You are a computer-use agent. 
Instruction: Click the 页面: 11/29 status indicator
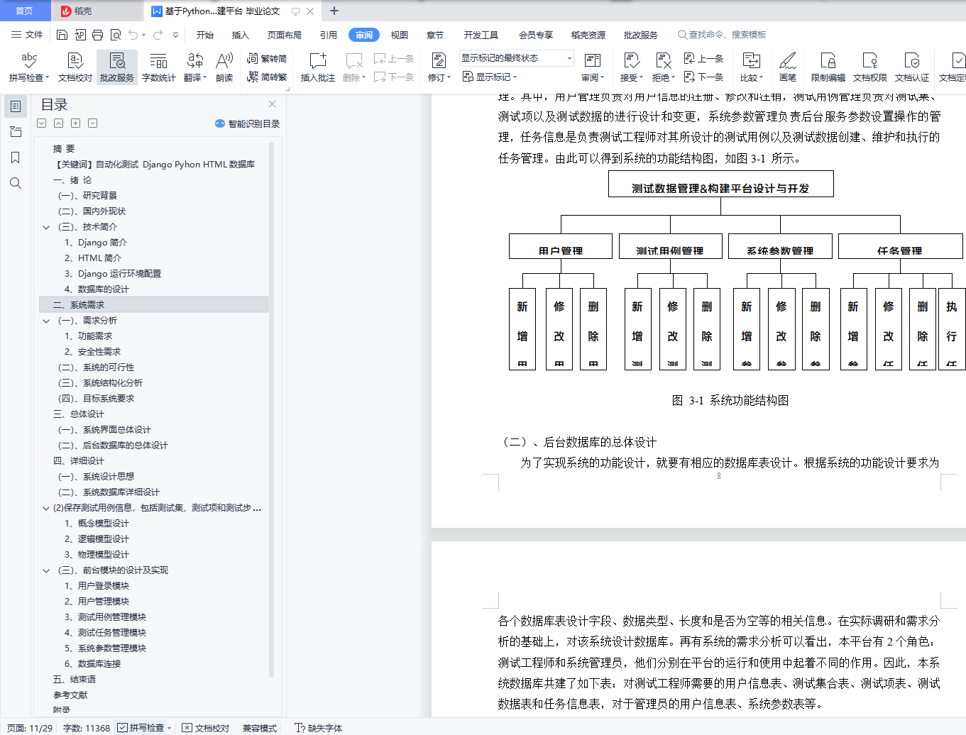tap(30, 728)
